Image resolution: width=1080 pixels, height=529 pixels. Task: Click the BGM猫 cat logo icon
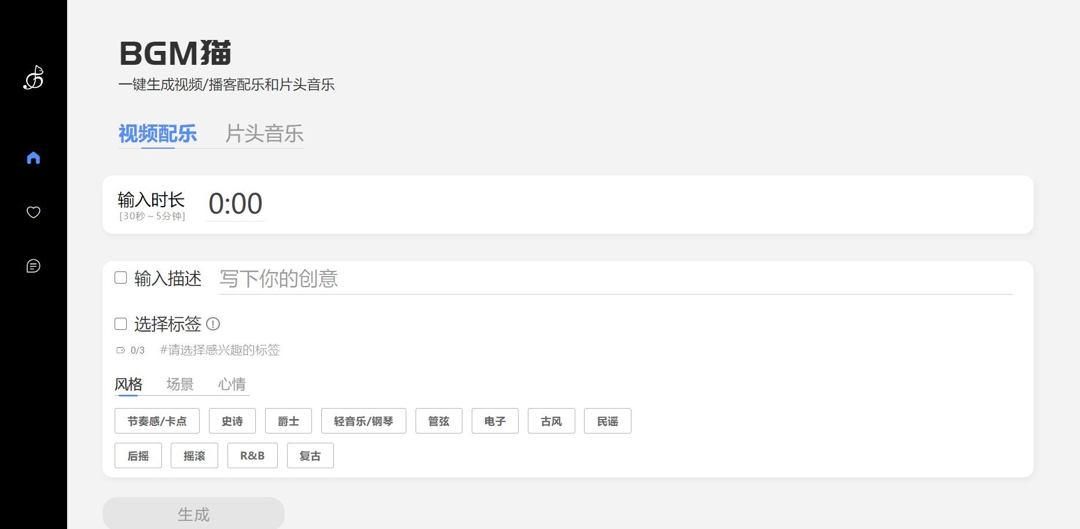click(33, 78)
